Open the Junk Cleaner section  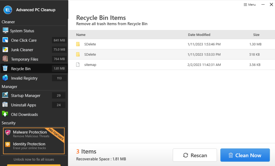(x=22, y=50)
